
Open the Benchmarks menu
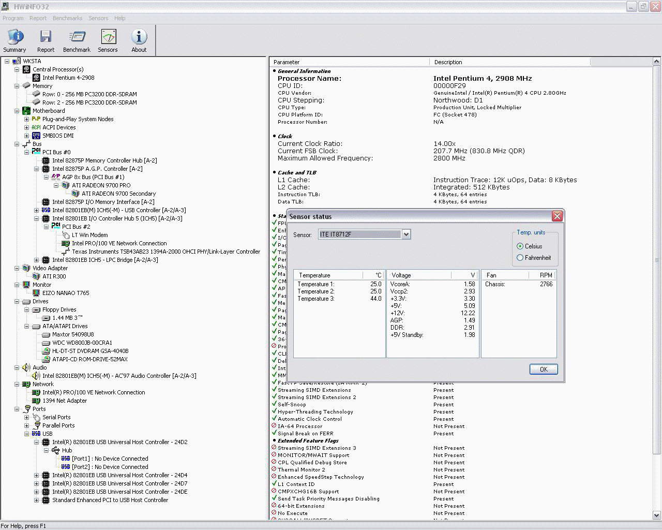click(67, 18)
